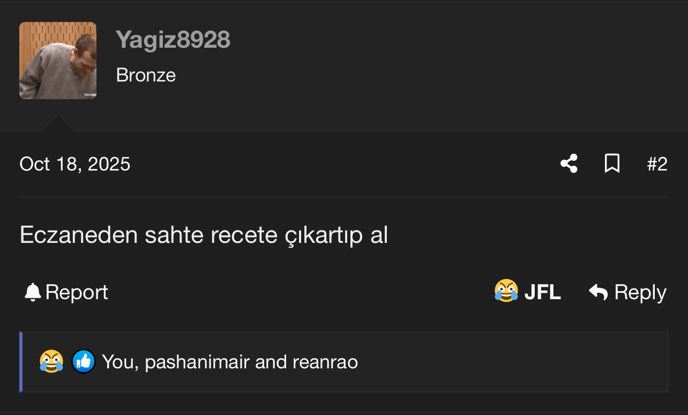Click the blue thumbs-up reaction icon
This screenshot has width=688, height=415.
tap(84, 361)
